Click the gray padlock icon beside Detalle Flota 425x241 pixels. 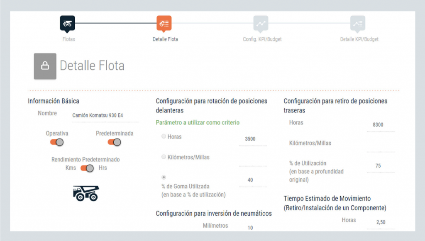pyautogui.click(x=45, y=66)
